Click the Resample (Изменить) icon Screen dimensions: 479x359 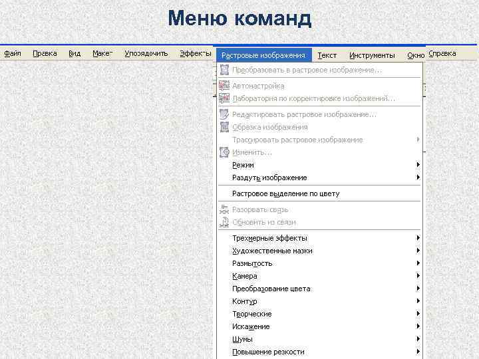pos(225,152)
